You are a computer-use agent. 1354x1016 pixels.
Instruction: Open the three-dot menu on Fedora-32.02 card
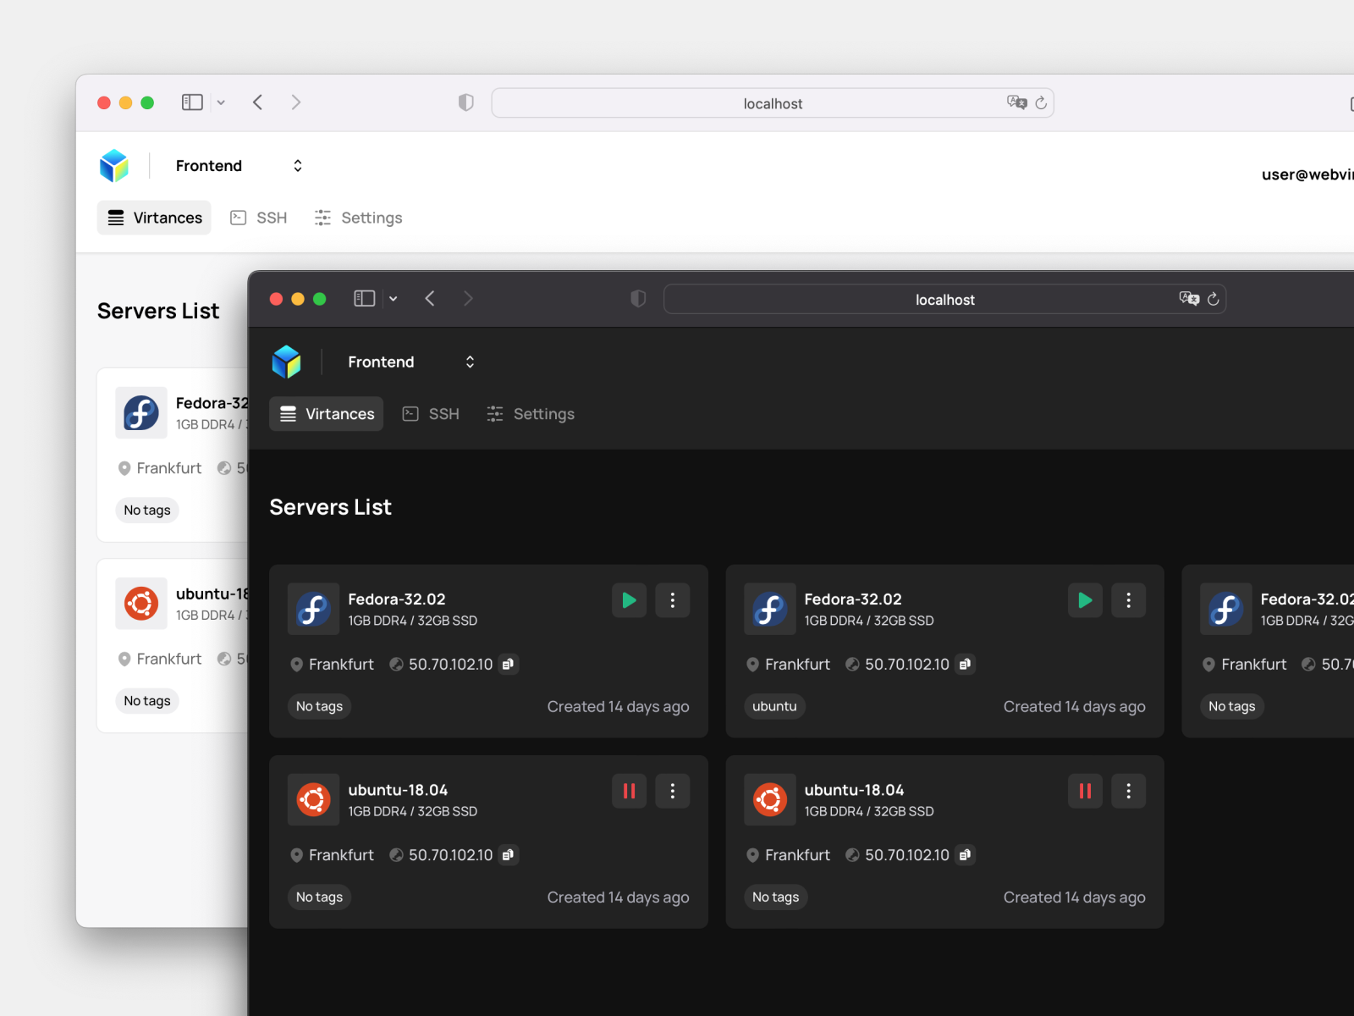[672, 600]
